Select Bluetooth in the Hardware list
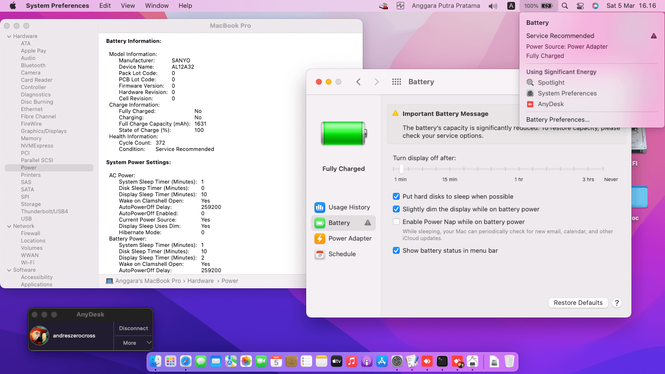 [33, 66]
